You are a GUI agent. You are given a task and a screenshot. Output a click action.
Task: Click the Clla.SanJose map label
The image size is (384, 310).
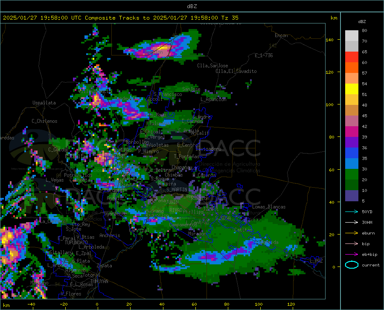[212, 66]
